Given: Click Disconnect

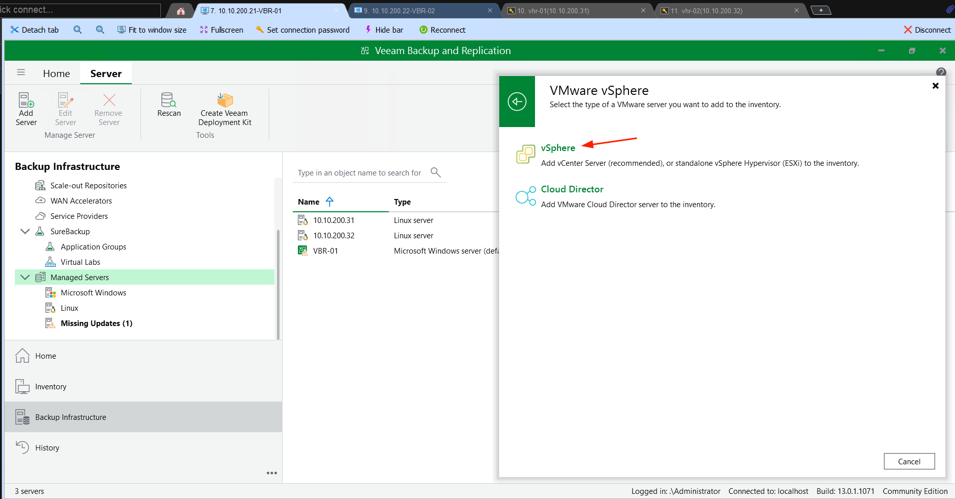Looking at the screenshot, I should pyautogui.click(x=927, y=30).
